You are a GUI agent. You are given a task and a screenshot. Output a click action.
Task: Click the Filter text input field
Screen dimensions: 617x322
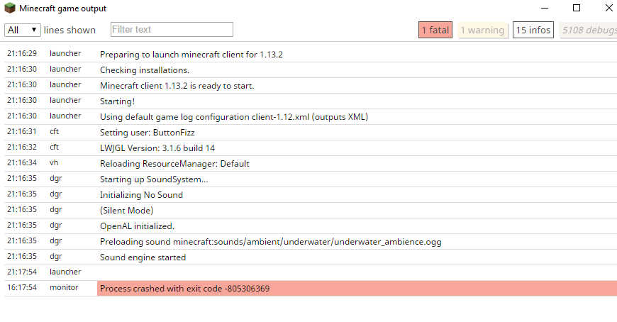tap(172, 30)
